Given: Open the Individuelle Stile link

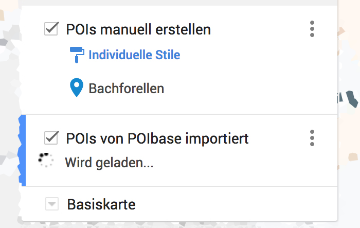Looking at the screenshot, I should [134, 55].
